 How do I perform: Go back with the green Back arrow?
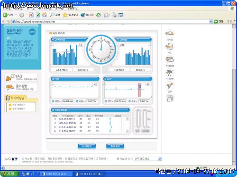pyautogui.click(x=8, y=15)
